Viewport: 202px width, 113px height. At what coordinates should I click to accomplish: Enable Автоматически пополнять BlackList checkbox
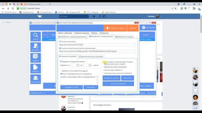[104, 73]
